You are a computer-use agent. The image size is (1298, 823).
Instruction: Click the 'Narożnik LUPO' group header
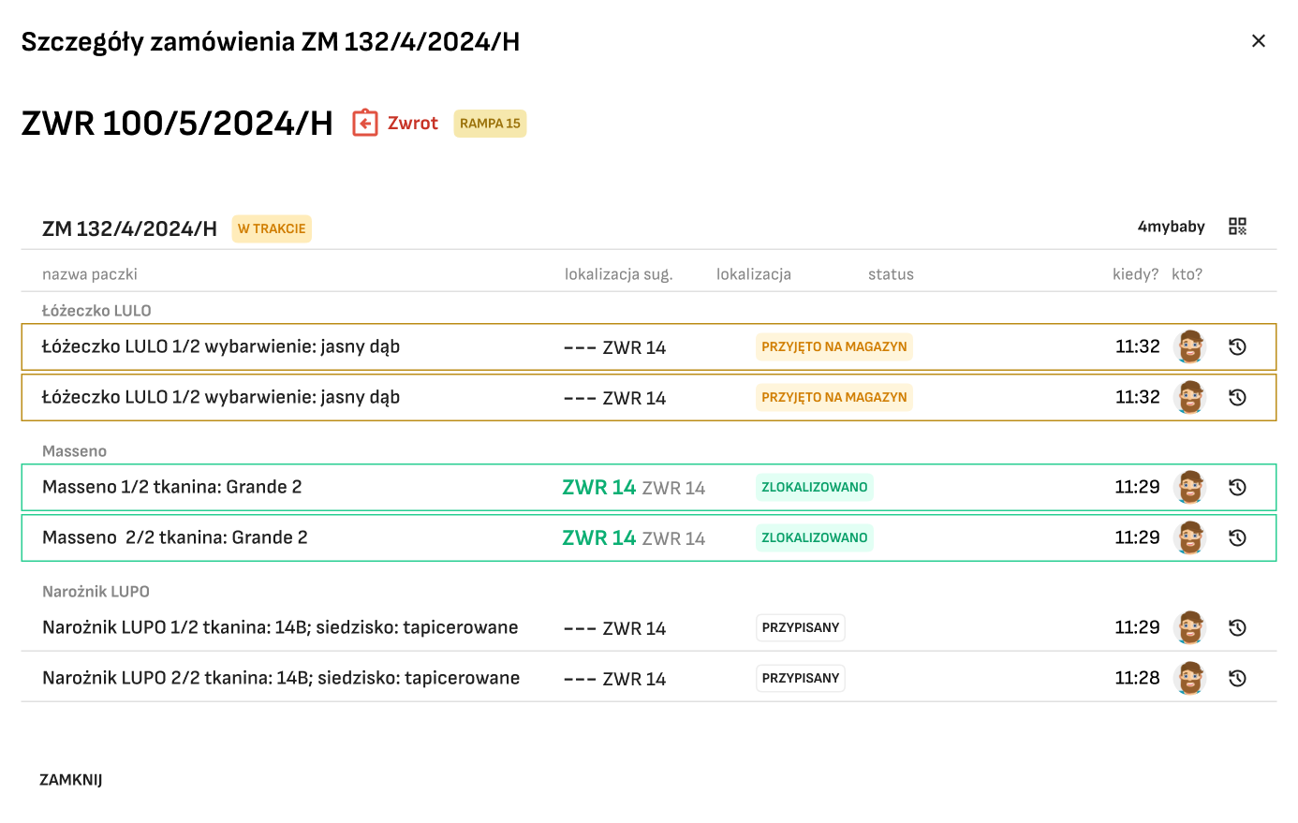coord(96,592)
